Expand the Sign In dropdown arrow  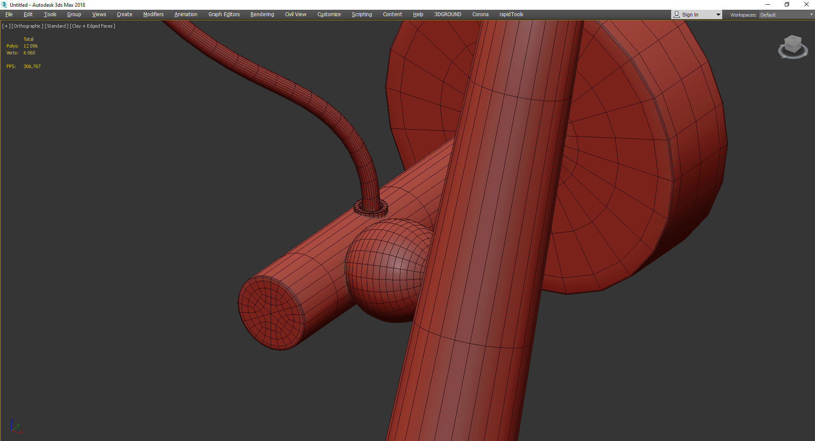pyautogui.click(x=718, y=15)
